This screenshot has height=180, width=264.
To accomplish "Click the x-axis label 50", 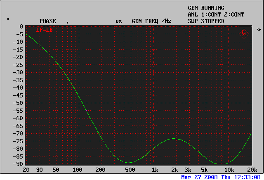I will (x=56, y=170).
